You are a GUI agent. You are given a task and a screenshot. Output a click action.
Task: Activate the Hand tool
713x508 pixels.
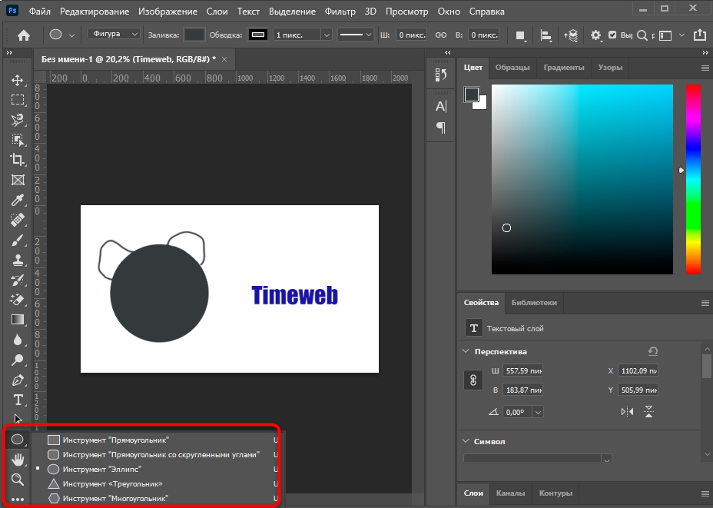click(17, 460)
